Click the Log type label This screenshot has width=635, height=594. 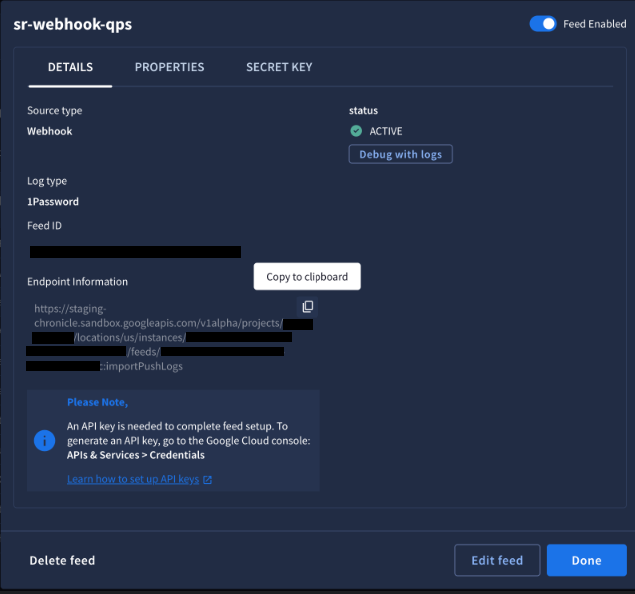[x=47, y=181]
